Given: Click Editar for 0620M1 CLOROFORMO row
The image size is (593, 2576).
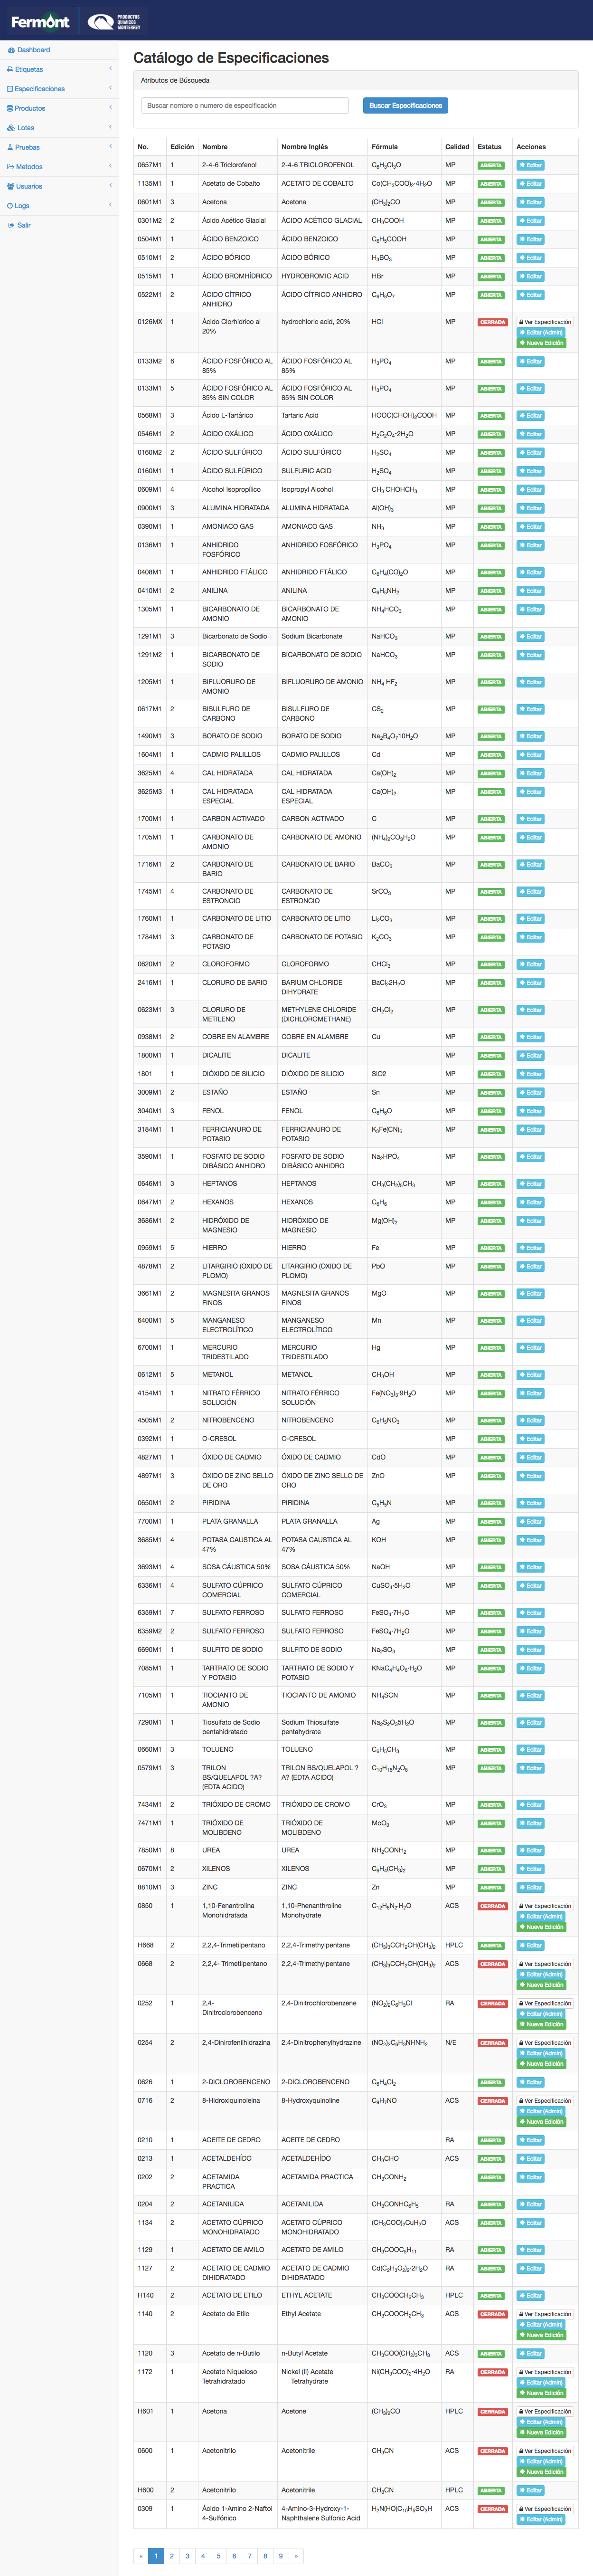Looking at the screenshot, I should point(530,965).
